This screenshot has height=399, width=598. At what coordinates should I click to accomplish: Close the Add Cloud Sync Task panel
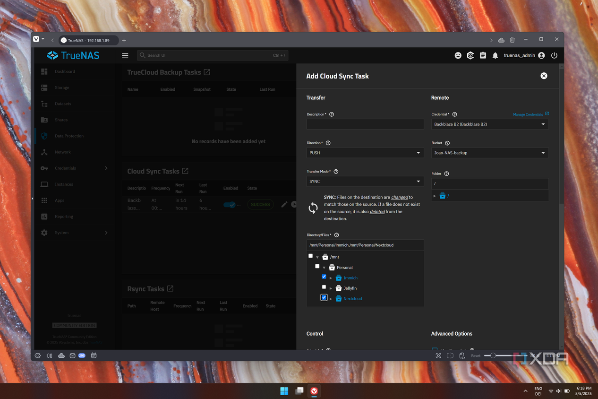pyautogui.click(x=544, y=76)
